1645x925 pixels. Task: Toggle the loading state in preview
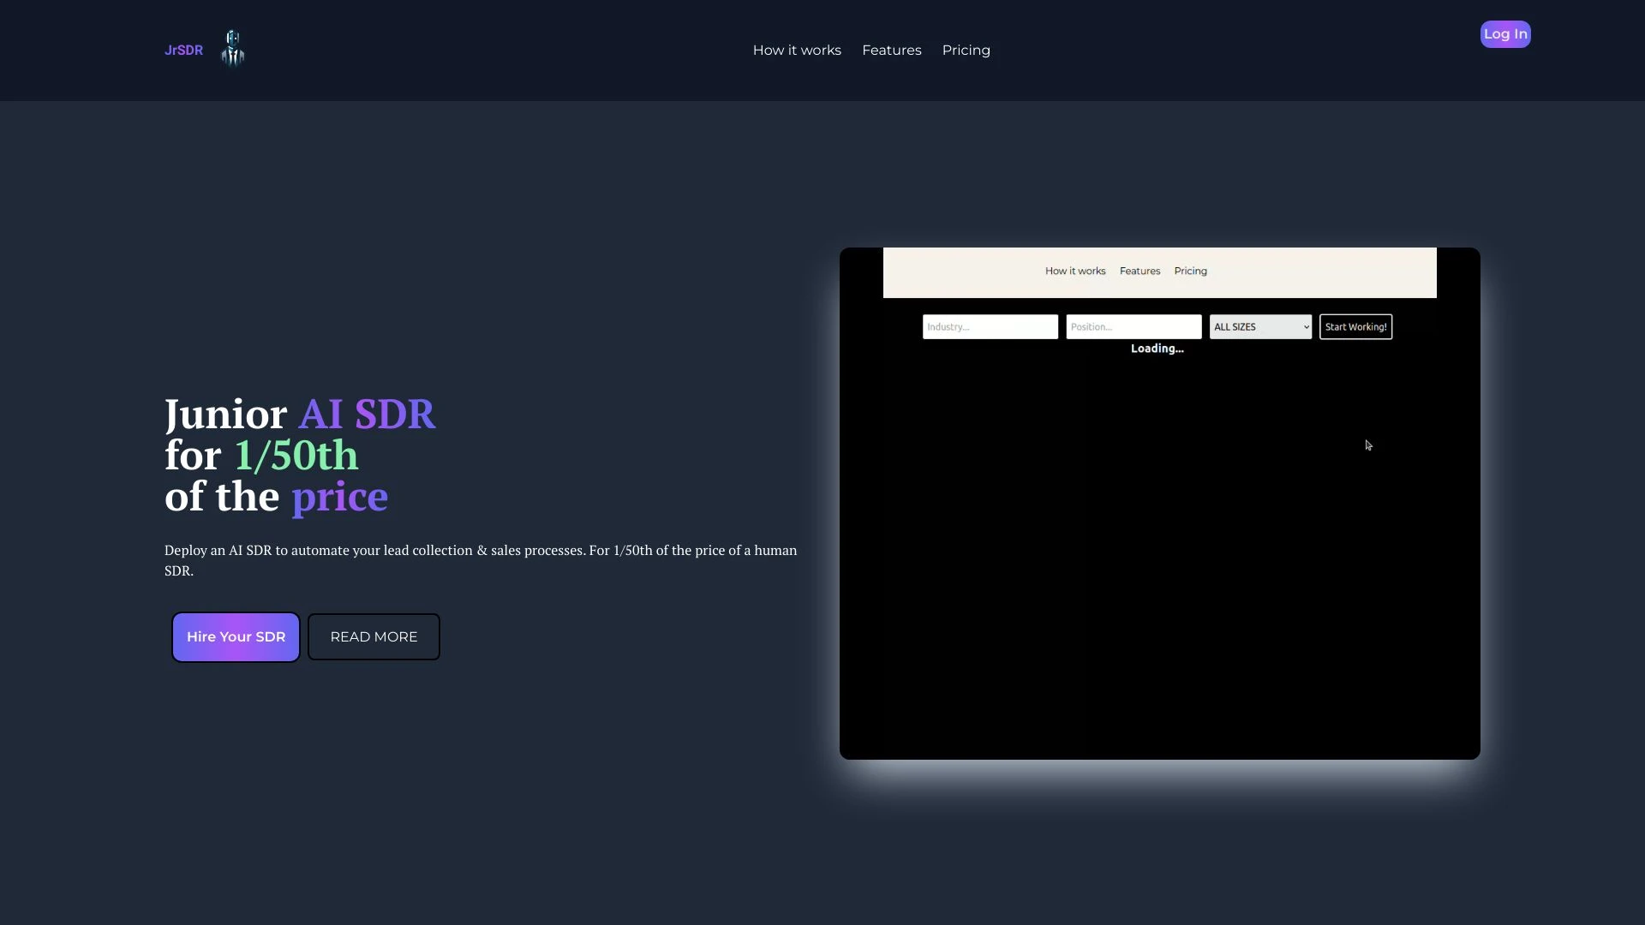pyautogui.click(x=1157, y=348)
